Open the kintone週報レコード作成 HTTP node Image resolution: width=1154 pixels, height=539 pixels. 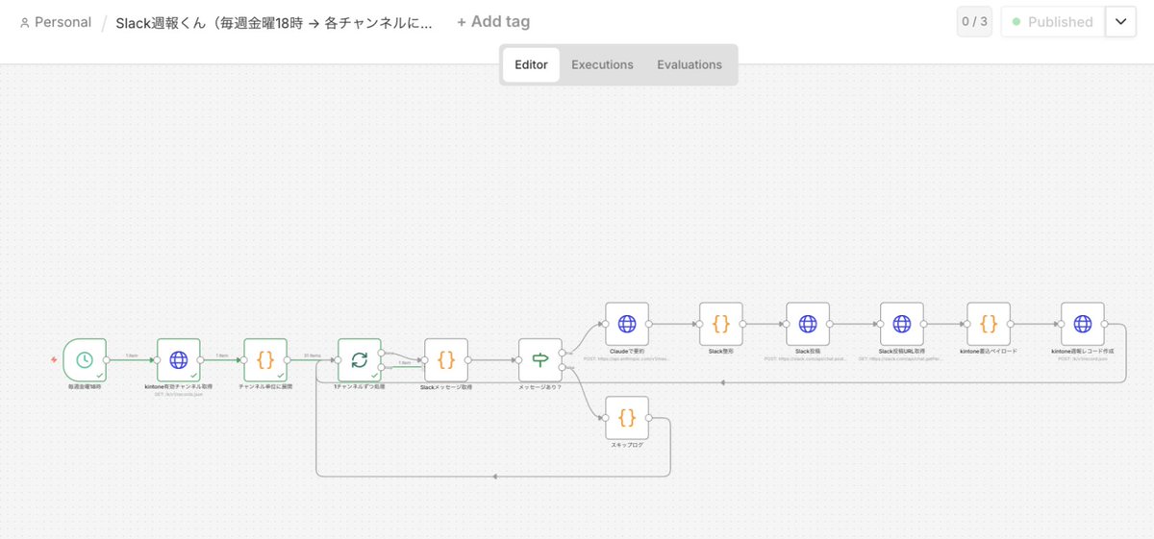(x=1083, y=324)
